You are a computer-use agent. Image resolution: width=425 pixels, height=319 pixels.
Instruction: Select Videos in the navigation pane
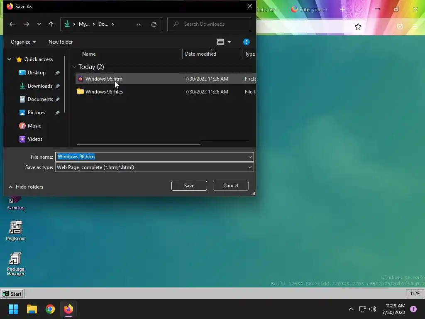click(35, 139)
